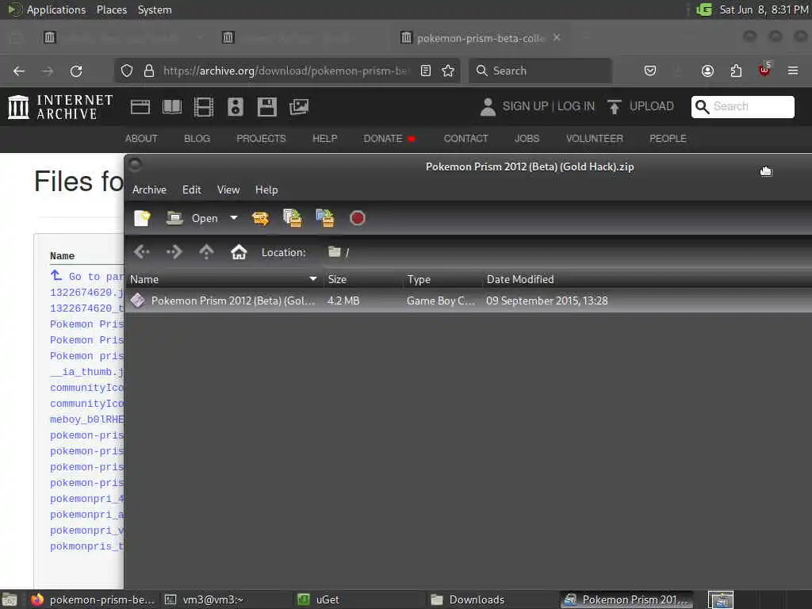Image resolution: width=812 pixels, height=609 pixels.
Task: Go up one level in archive
Action: pos(206,252)
